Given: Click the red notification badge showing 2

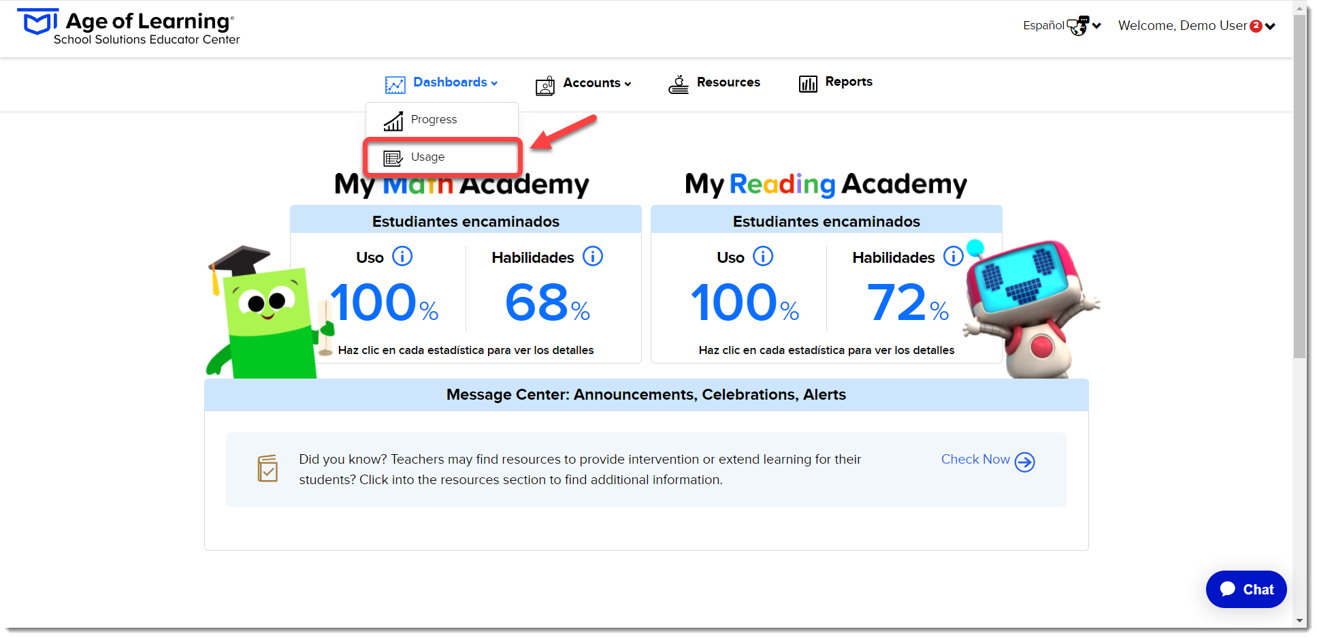Looking at the screenshot, I should (x=1256, y=26).
